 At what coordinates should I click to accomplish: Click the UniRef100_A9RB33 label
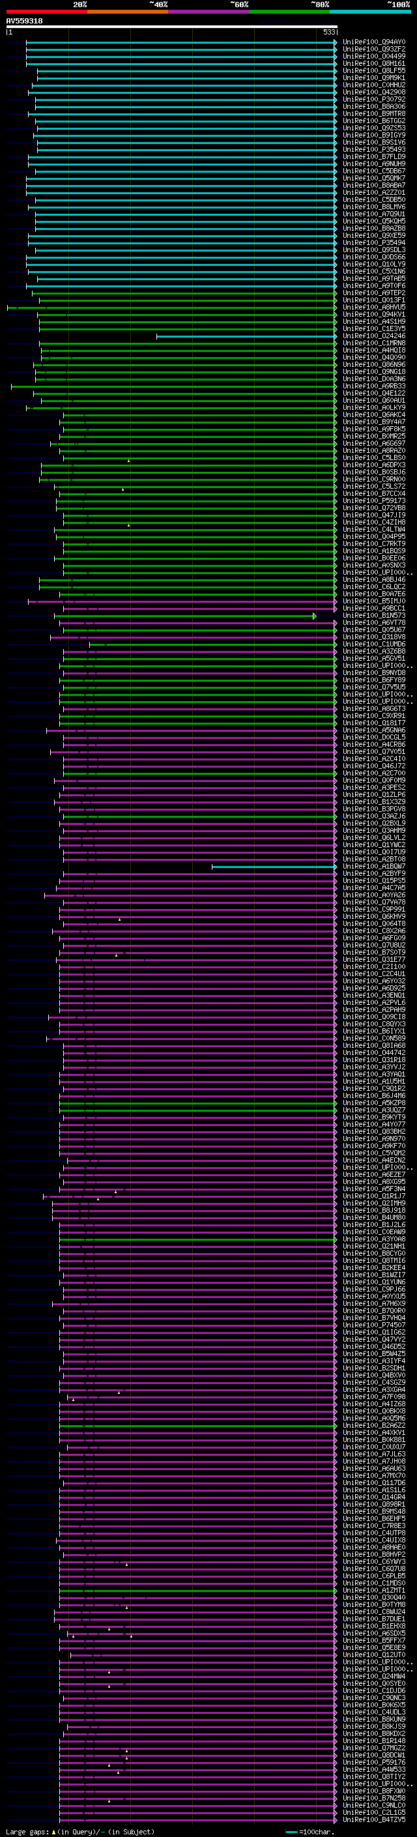pos(374,386)
